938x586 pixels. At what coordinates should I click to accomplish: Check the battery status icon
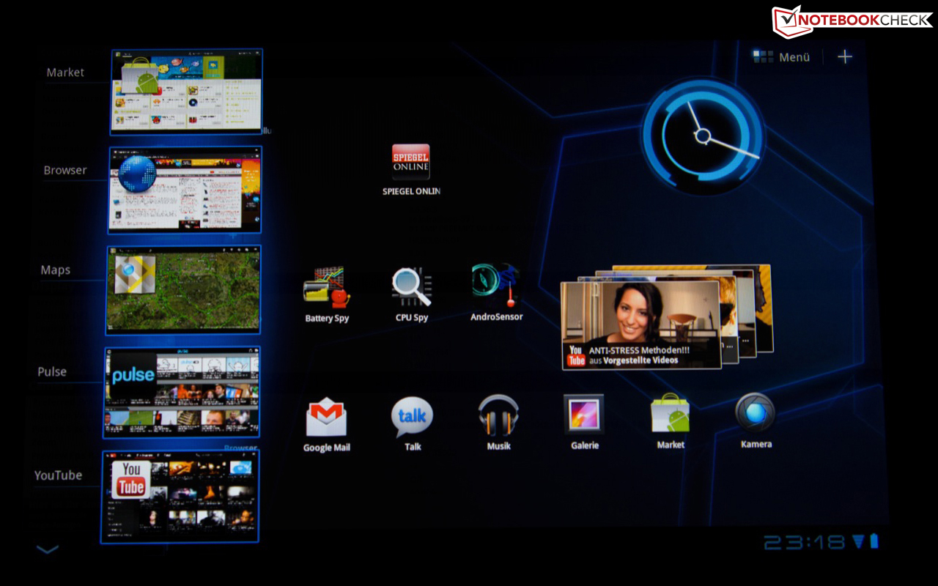(x=874, y=541)
